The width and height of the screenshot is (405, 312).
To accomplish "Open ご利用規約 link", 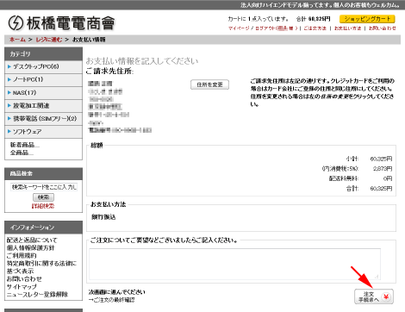I will click(22, 256).
